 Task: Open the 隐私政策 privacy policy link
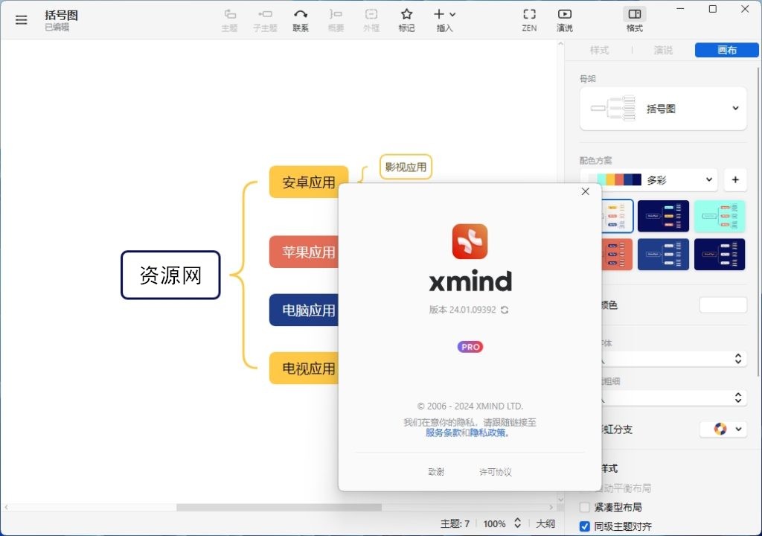coord(489,435)
